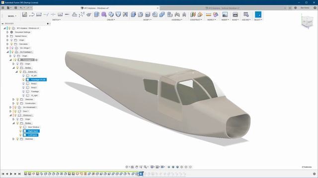Viewport: 318px width, 178px height.
Task: Toggle visibility bulb of H_right body
Action: tap(23, 95)
